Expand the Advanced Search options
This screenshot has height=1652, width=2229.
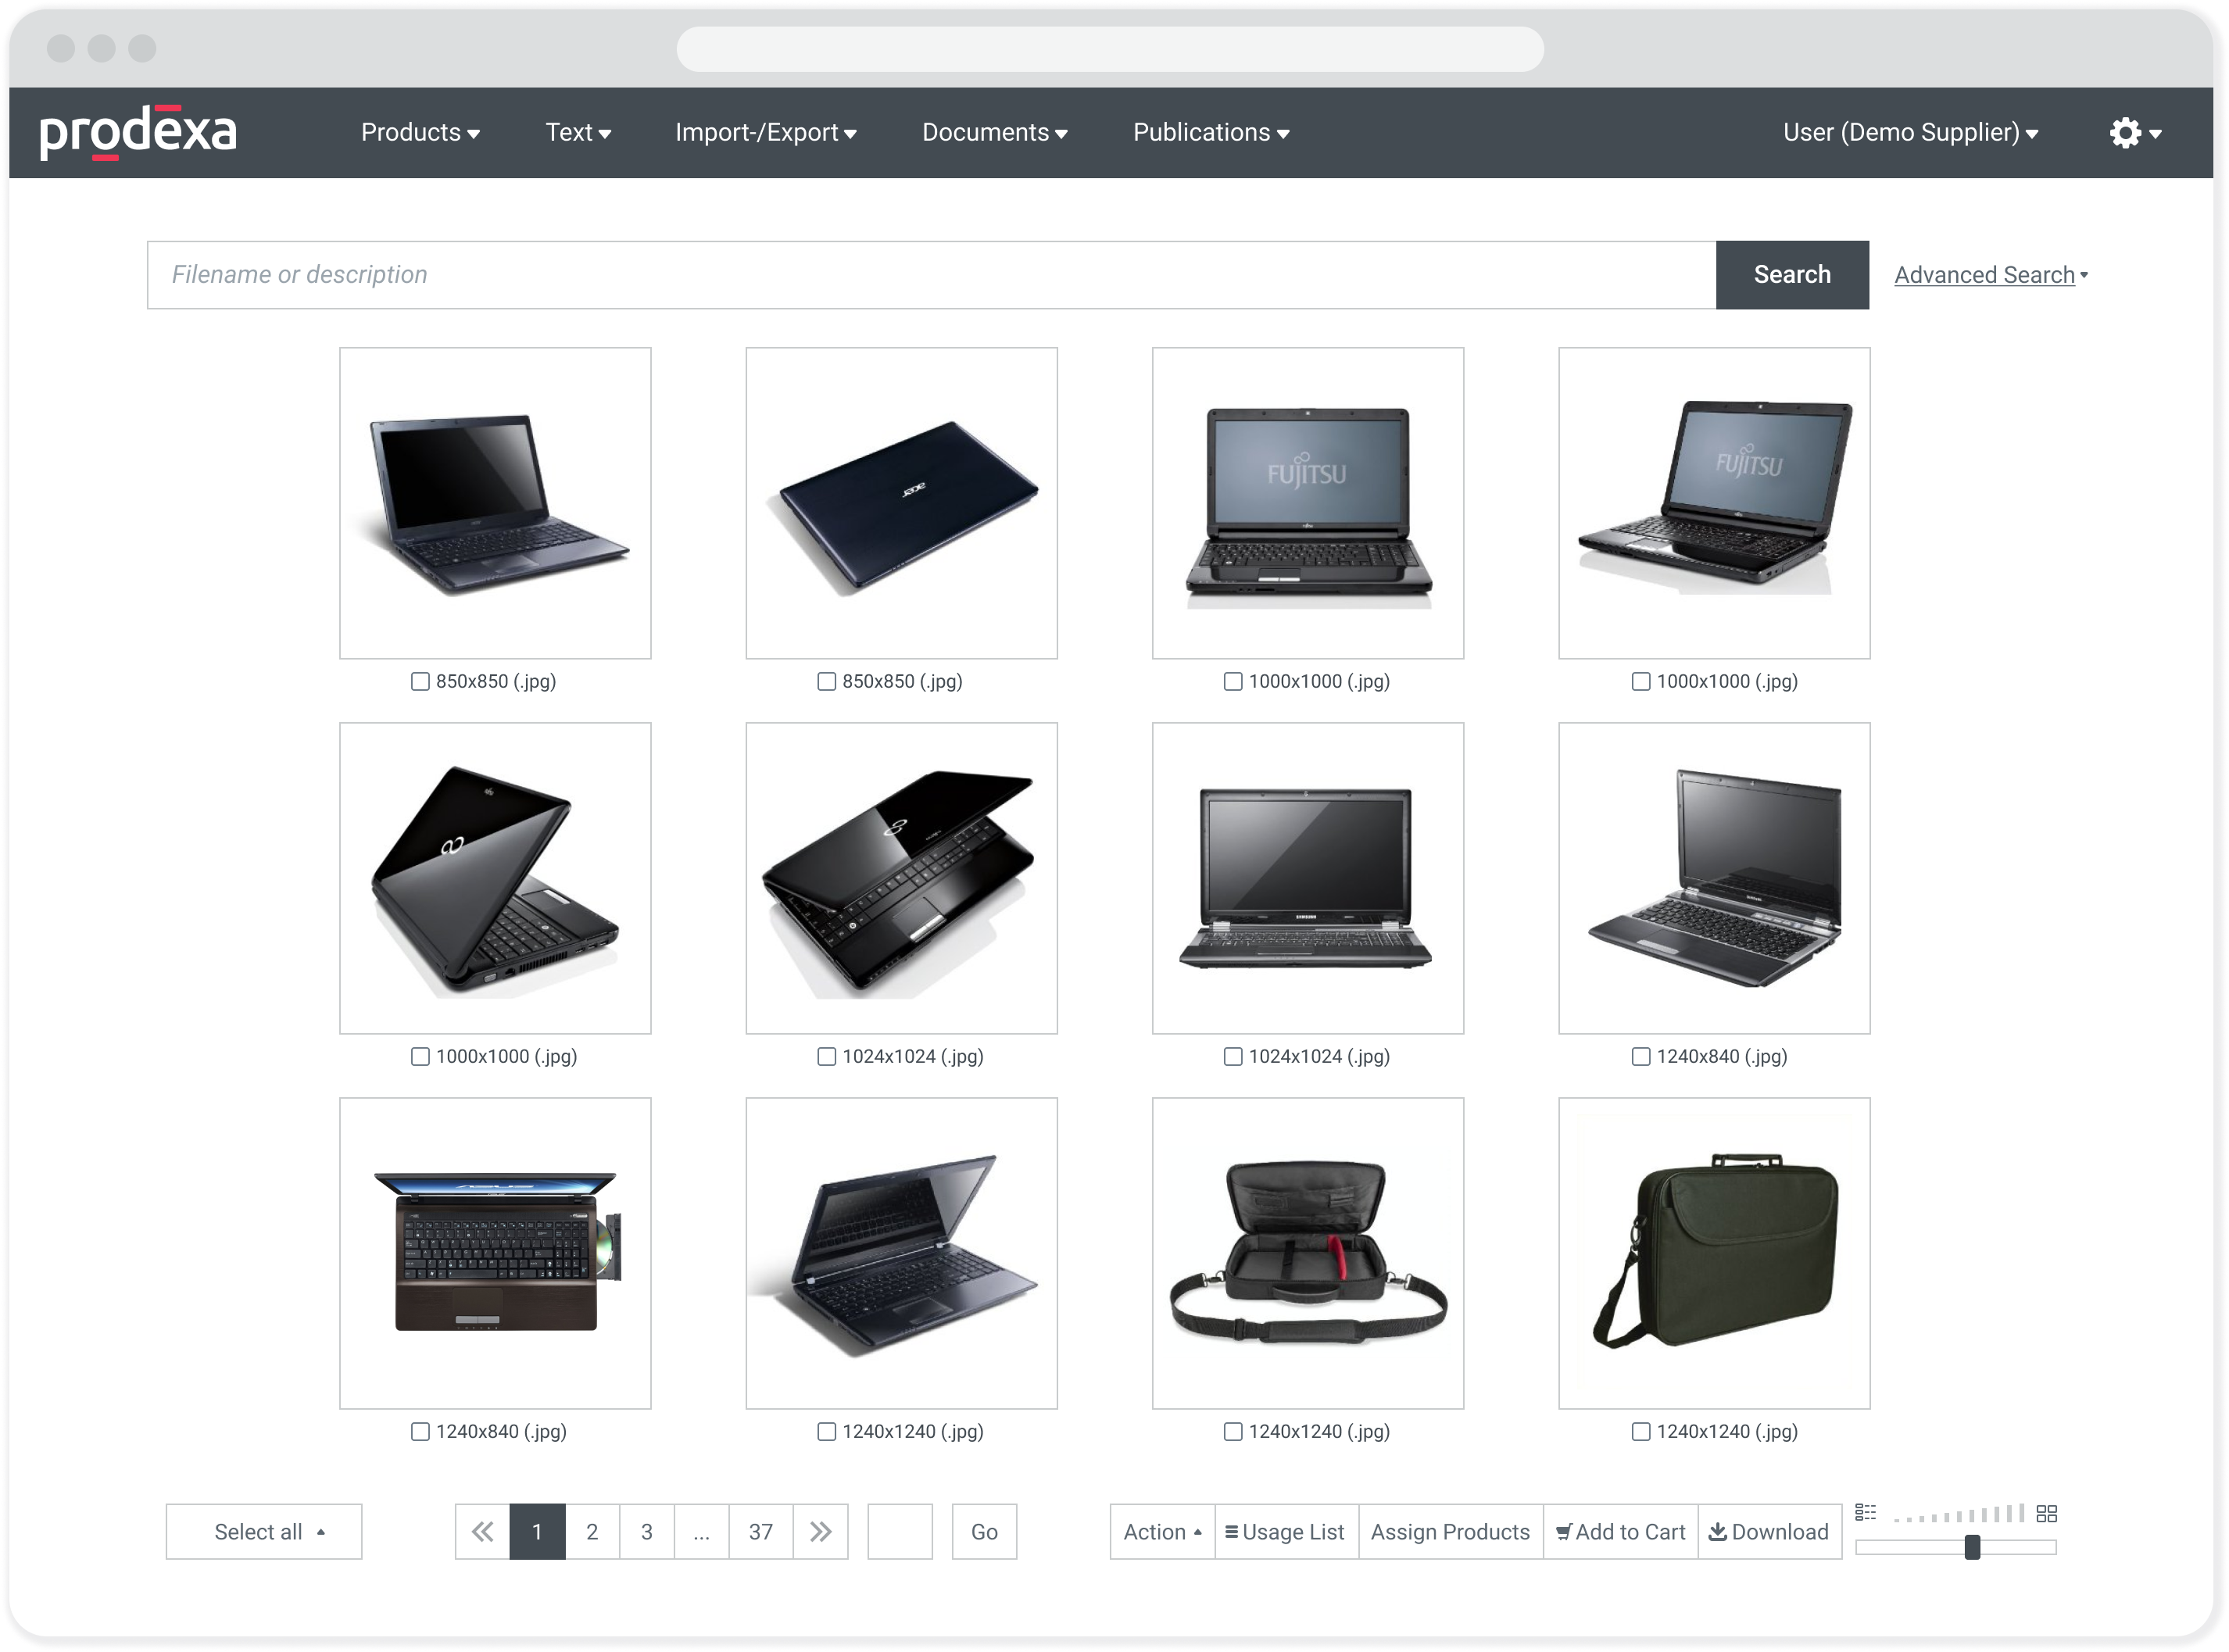tap(1990, 275)
